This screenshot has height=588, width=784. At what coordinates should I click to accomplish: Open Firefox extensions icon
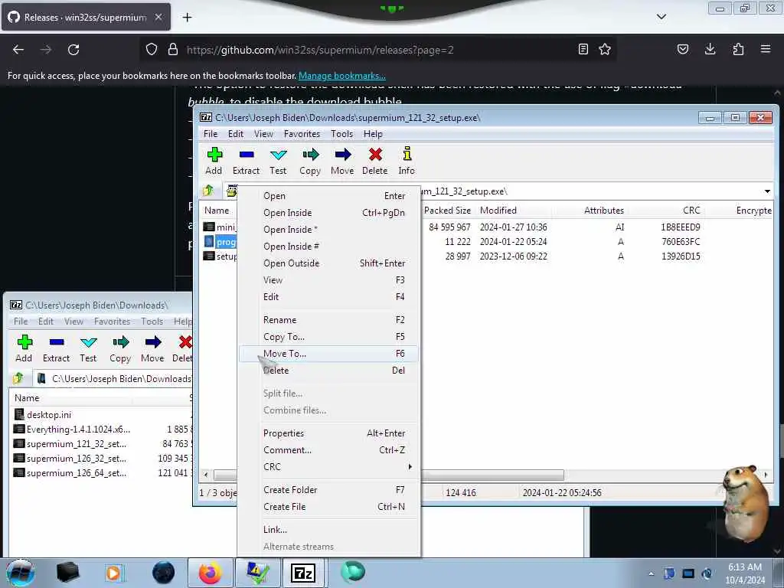[738, 49]
